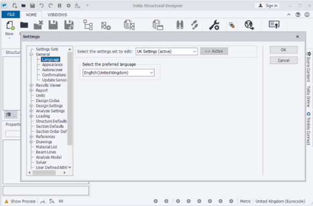313x206 pixels.
Task: Click the Open folder icon in the ribbon
Action: pyautogui.click(x=24, y=25)
